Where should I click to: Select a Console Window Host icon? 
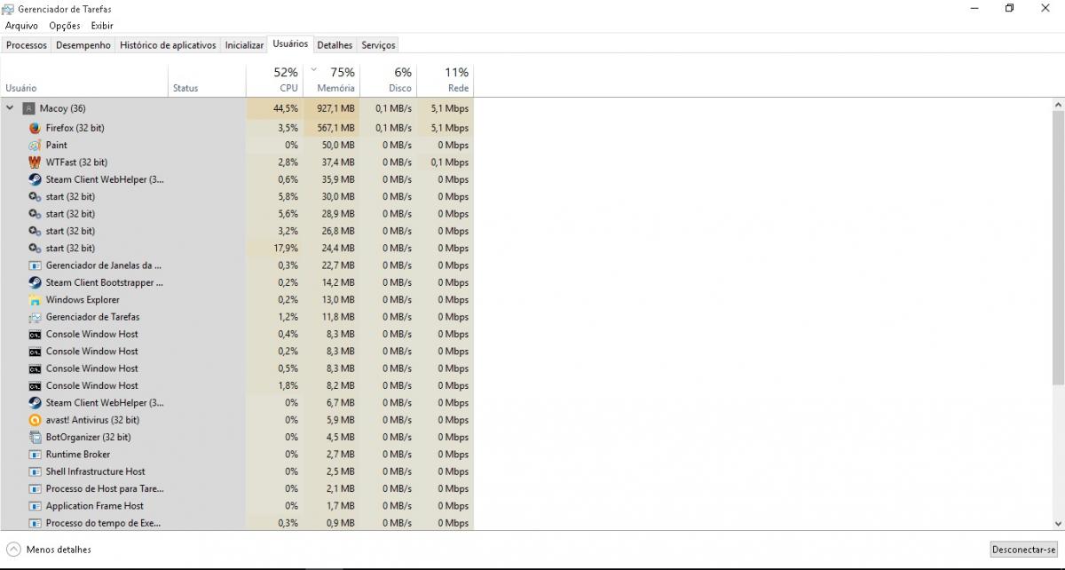(x=34, y=334)
